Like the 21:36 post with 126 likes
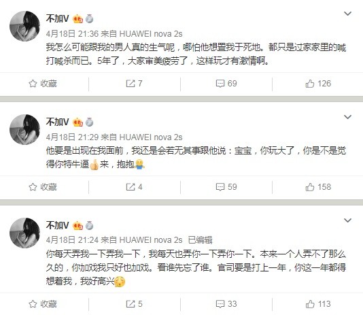The image size is (363, 315). [x=318, y=84]
